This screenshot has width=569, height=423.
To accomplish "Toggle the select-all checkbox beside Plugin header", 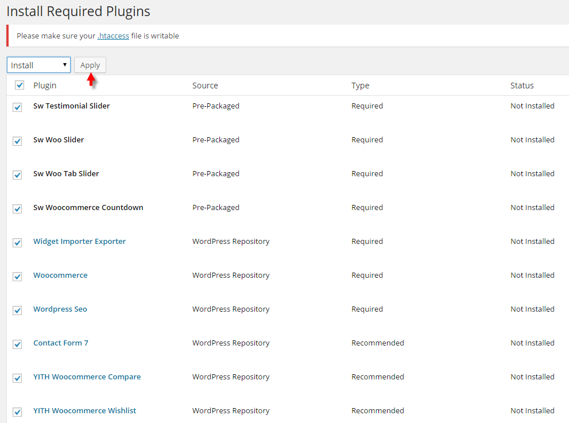I will point(20,86).
